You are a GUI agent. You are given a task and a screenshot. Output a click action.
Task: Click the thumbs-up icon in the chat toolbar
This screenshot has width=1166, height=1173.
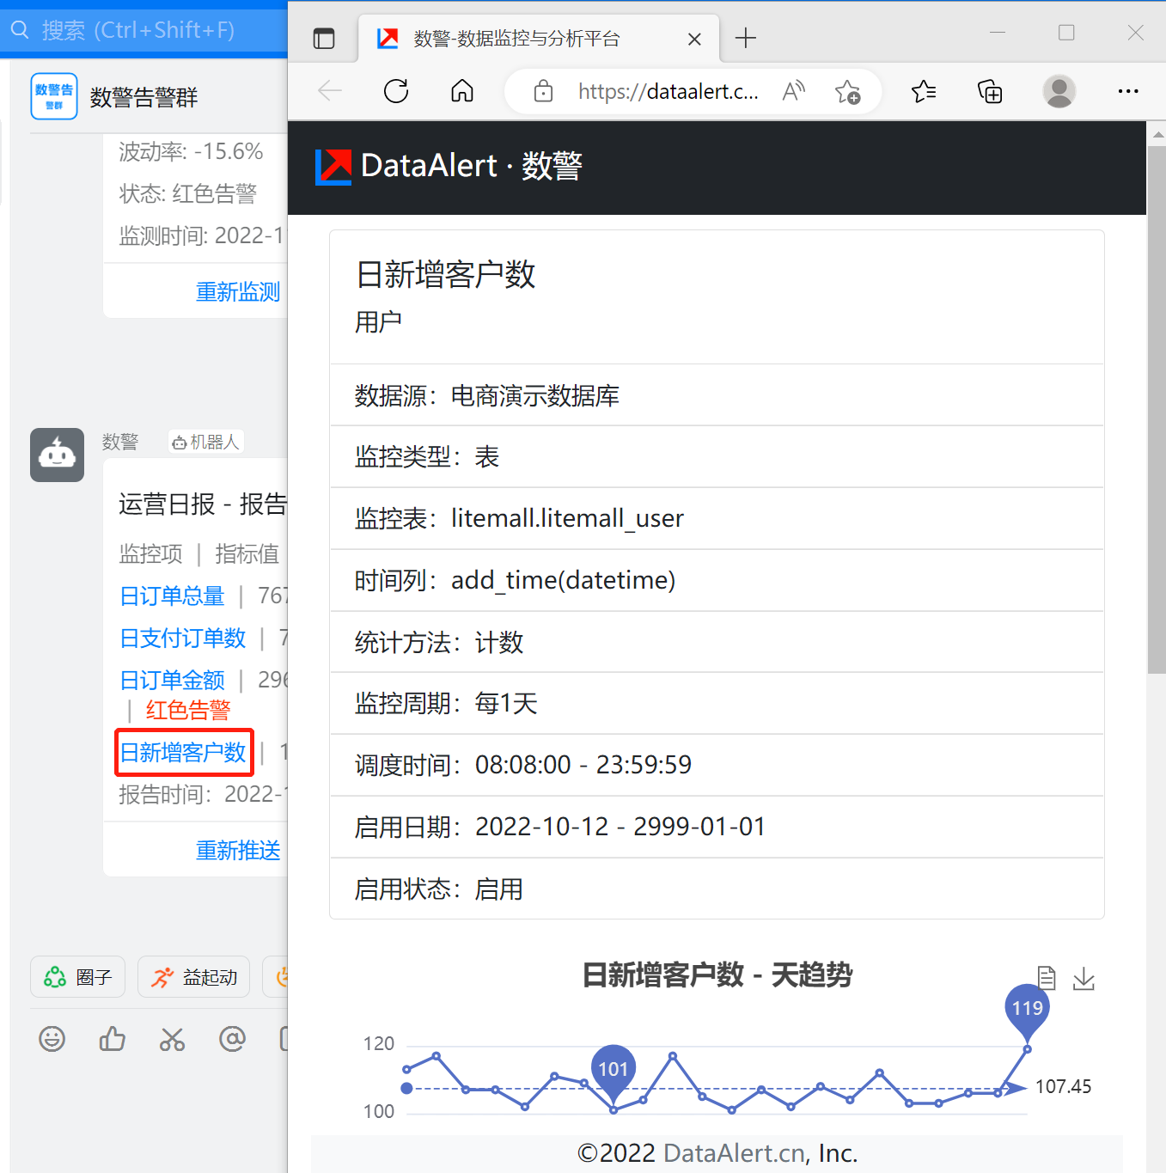pyautogui.click(x=112, y=1039)
